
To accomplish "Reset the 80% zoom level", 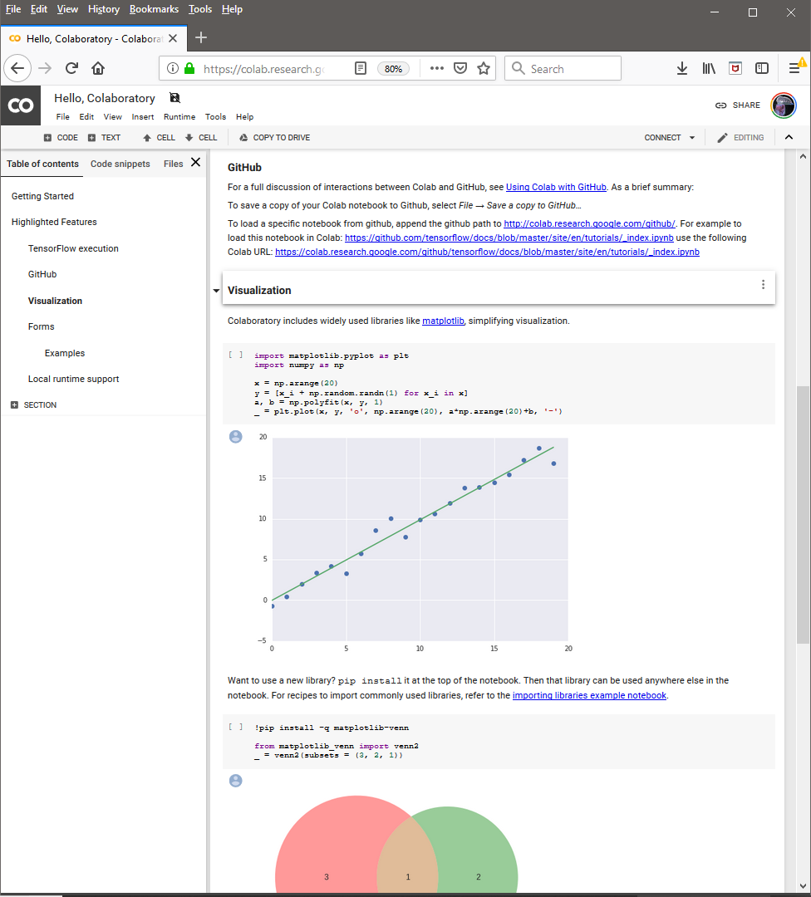I will [x=393, y=69].
